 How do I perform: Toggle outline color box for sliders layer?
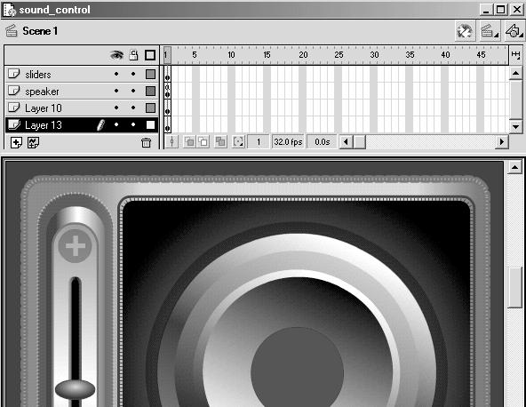[x=151, y=74]
